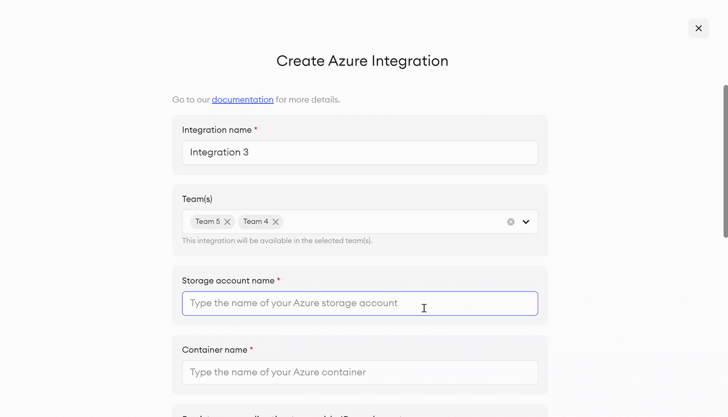Click the Team(s) label
The image size is (728, 417).
pyautogui.click(x=197, y=199)
